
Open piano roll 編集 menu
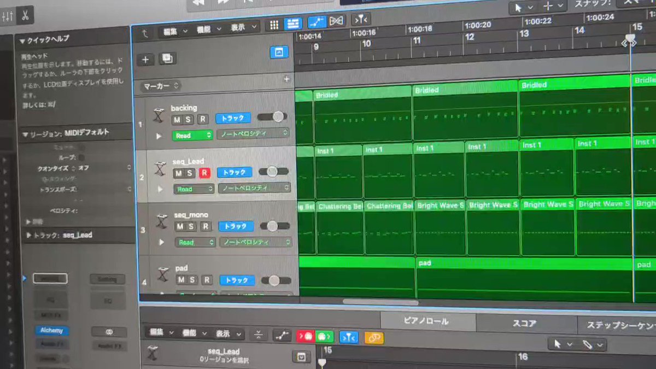(161, 333)
